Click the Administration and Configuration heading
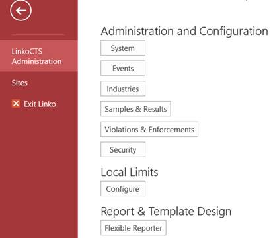The height and width of the screenshot is (238, 271). [184, 31]
